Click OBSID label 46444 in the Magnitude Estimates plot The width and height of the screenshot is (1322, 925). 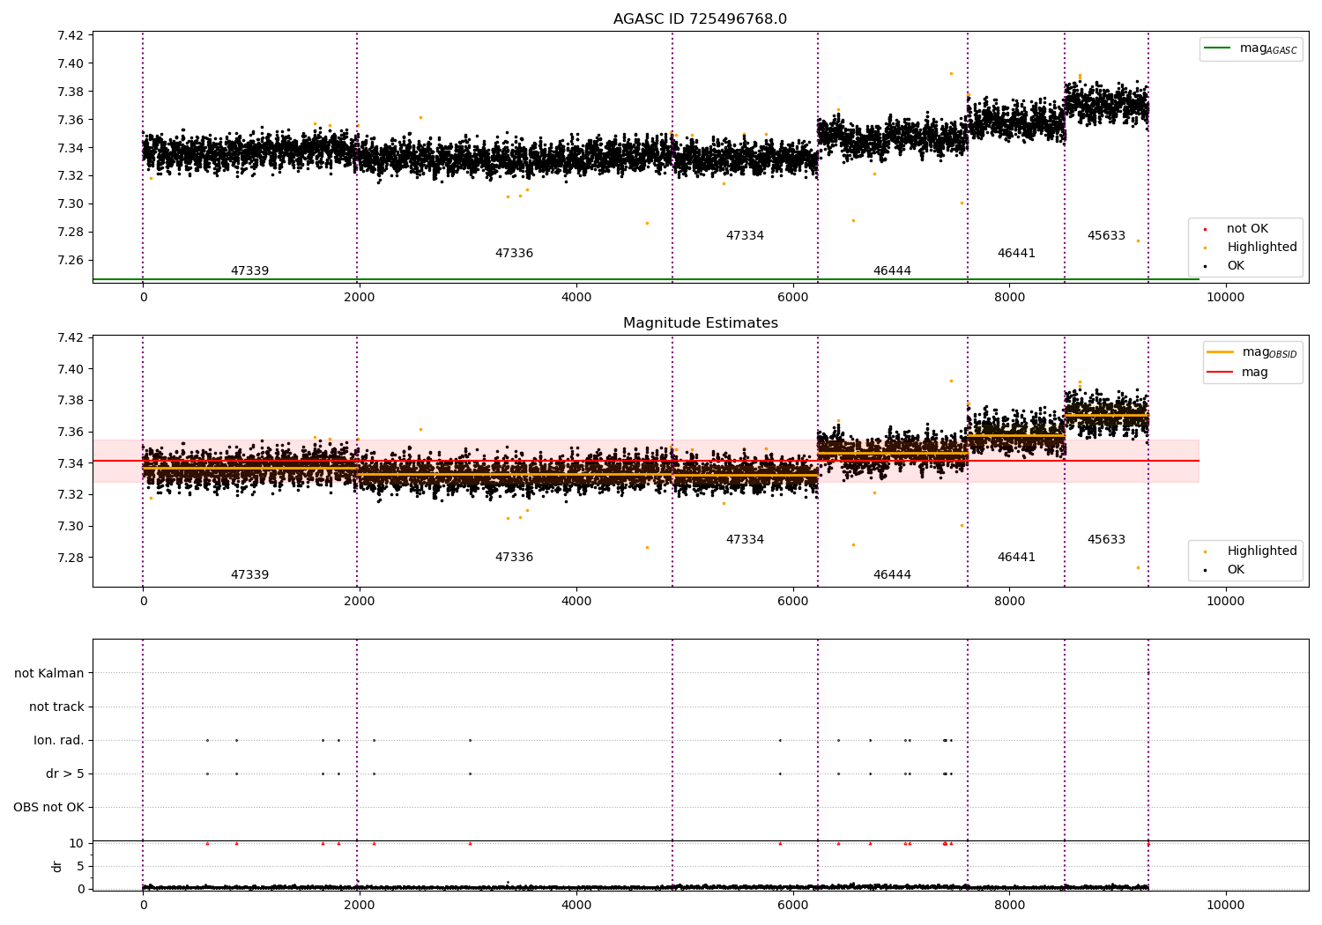pyautogui.click(x=892, y=575)
